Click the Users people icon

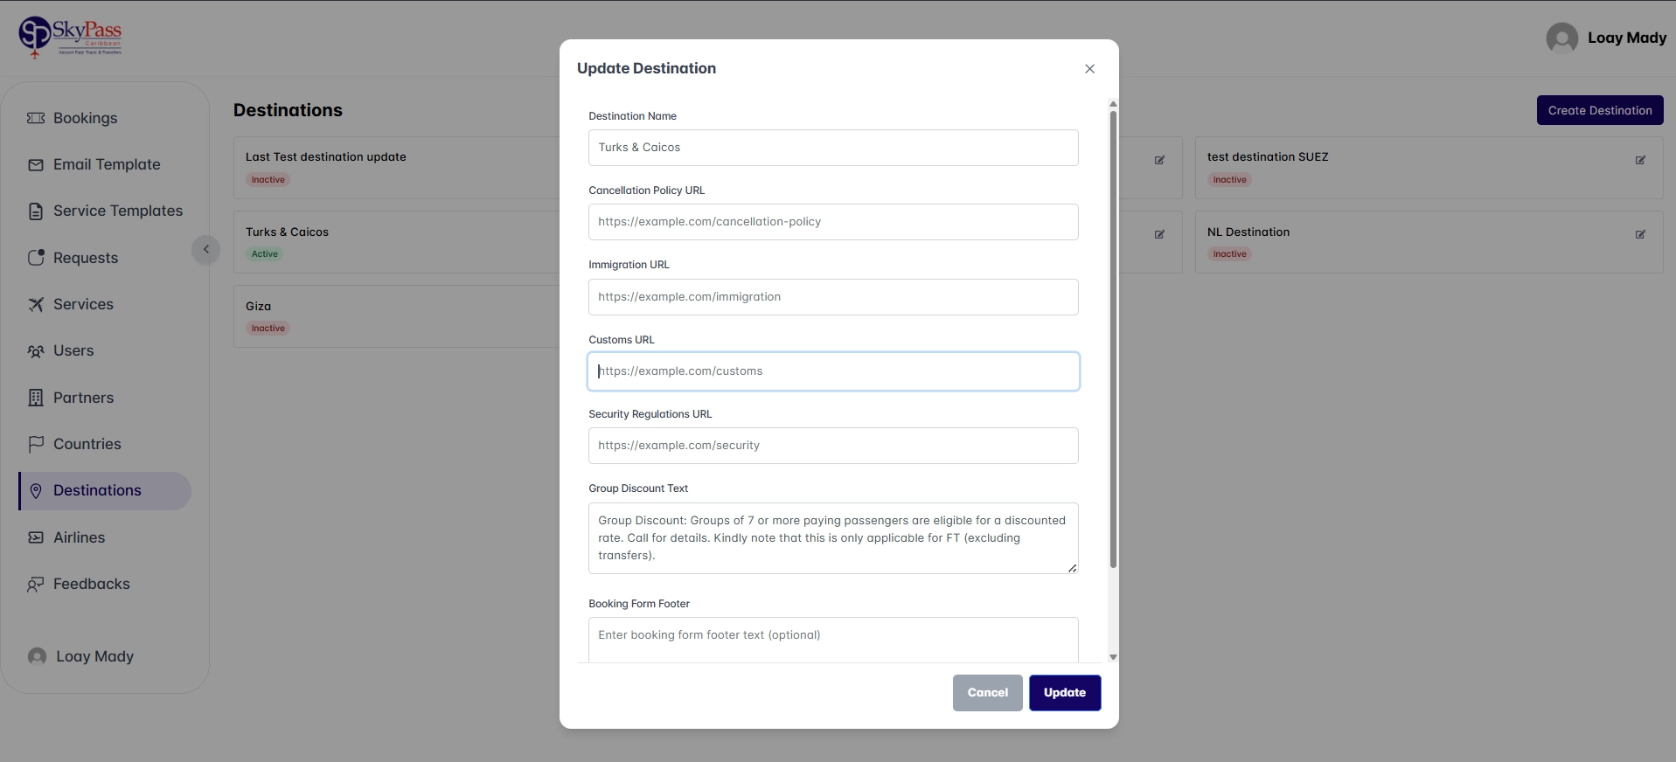tap(36, 351)
